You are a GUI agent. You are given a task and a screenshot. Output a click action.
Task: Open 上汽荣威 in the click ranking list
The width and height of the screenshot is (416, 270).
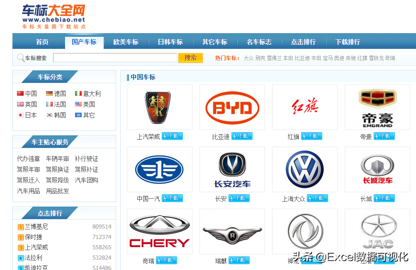pyautogui.click(x=36, y=248)
